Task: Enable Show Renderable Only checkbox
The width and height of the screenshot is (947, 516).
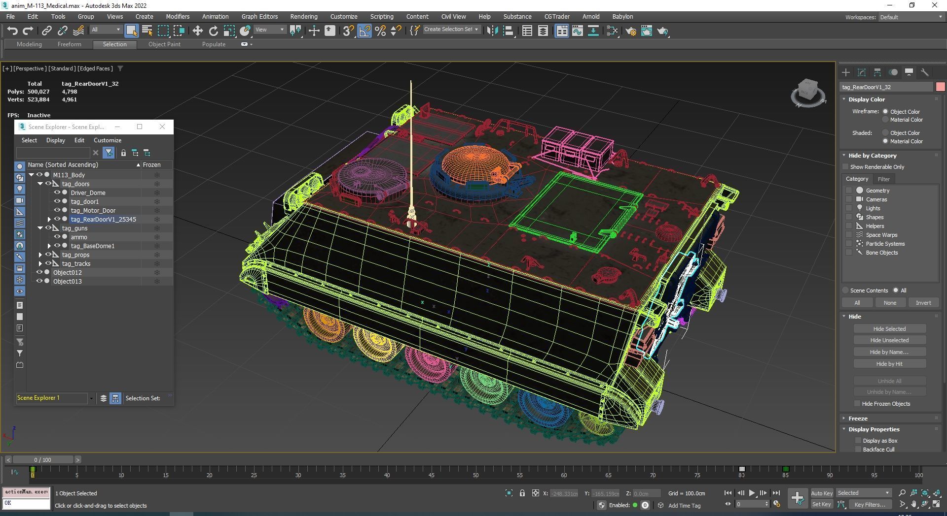Action: click(845, 167)
